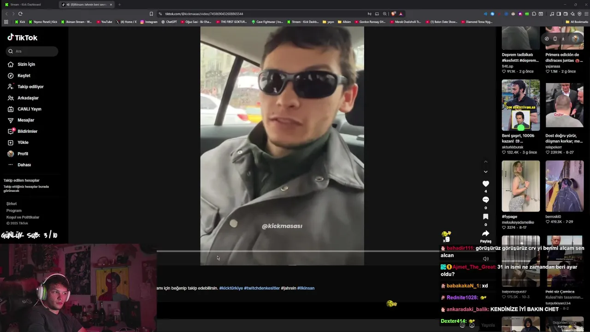The width and height of the screenshot is (590, 332).
Task: Expand Koşul ve Politikalar section
Action: pyautogui.click(x=23, y=217)
